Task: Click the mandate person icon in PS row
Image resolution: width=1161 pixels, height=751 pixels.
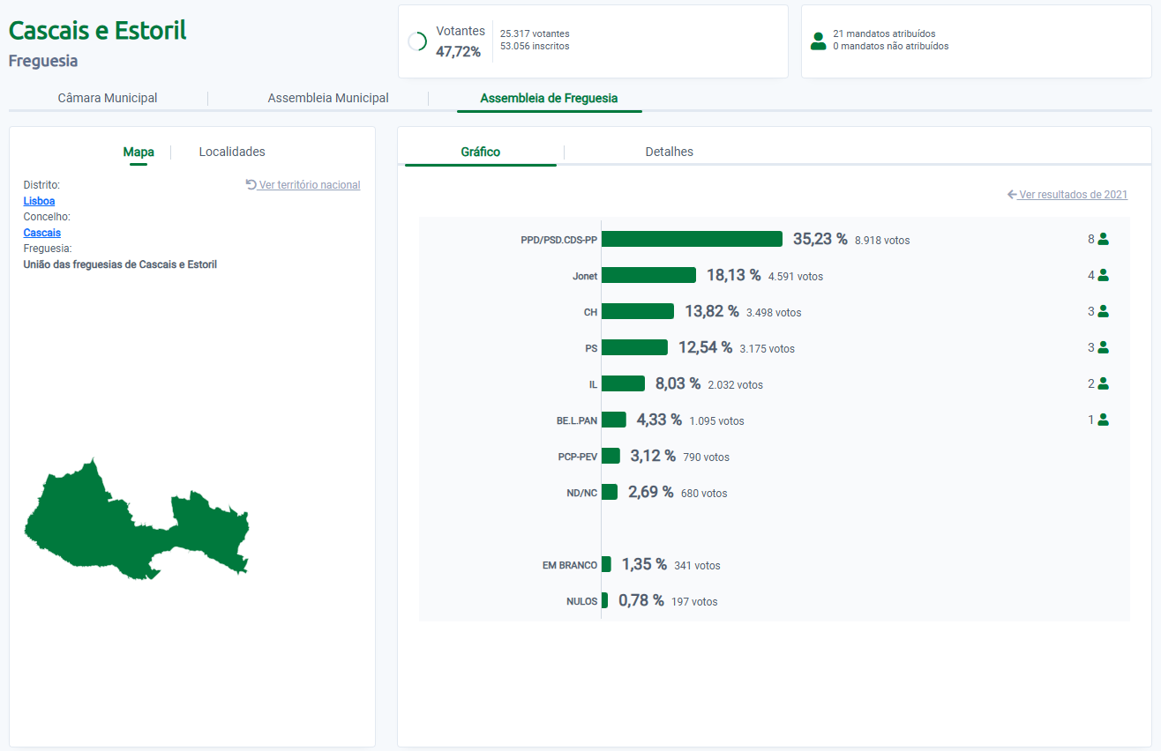Action: coord(1103,347)
